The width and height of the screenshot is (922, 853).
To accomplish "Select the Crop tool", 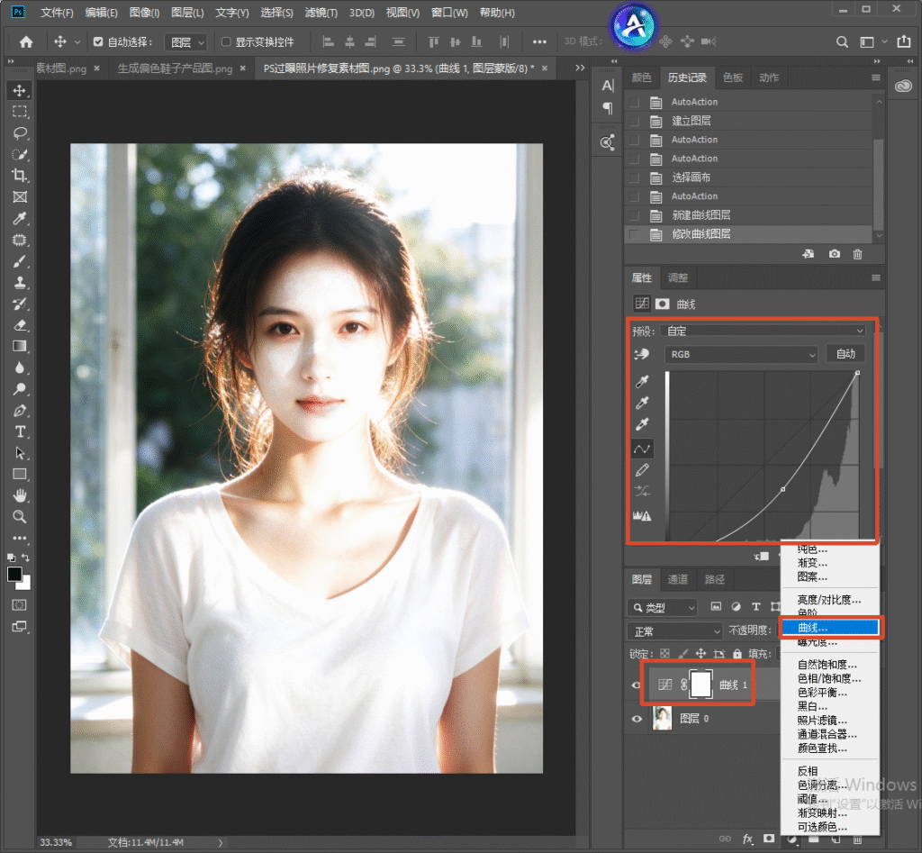I will 20,176.
